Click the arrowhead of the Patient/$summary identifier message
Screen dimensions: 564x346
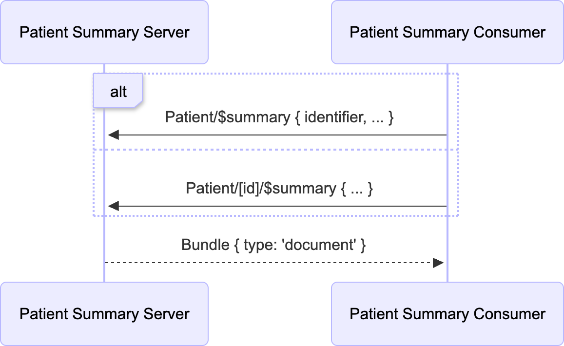pos(113,135)
